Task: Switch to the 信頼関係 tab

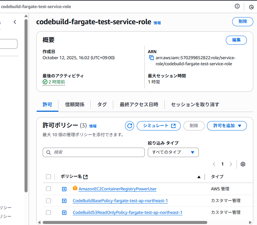Action: (x=75, y=105)
